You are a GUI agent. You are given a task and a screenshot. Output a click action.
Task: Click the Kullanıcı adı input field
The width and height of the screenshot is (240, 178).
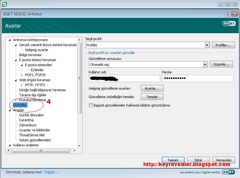(124, 78)
